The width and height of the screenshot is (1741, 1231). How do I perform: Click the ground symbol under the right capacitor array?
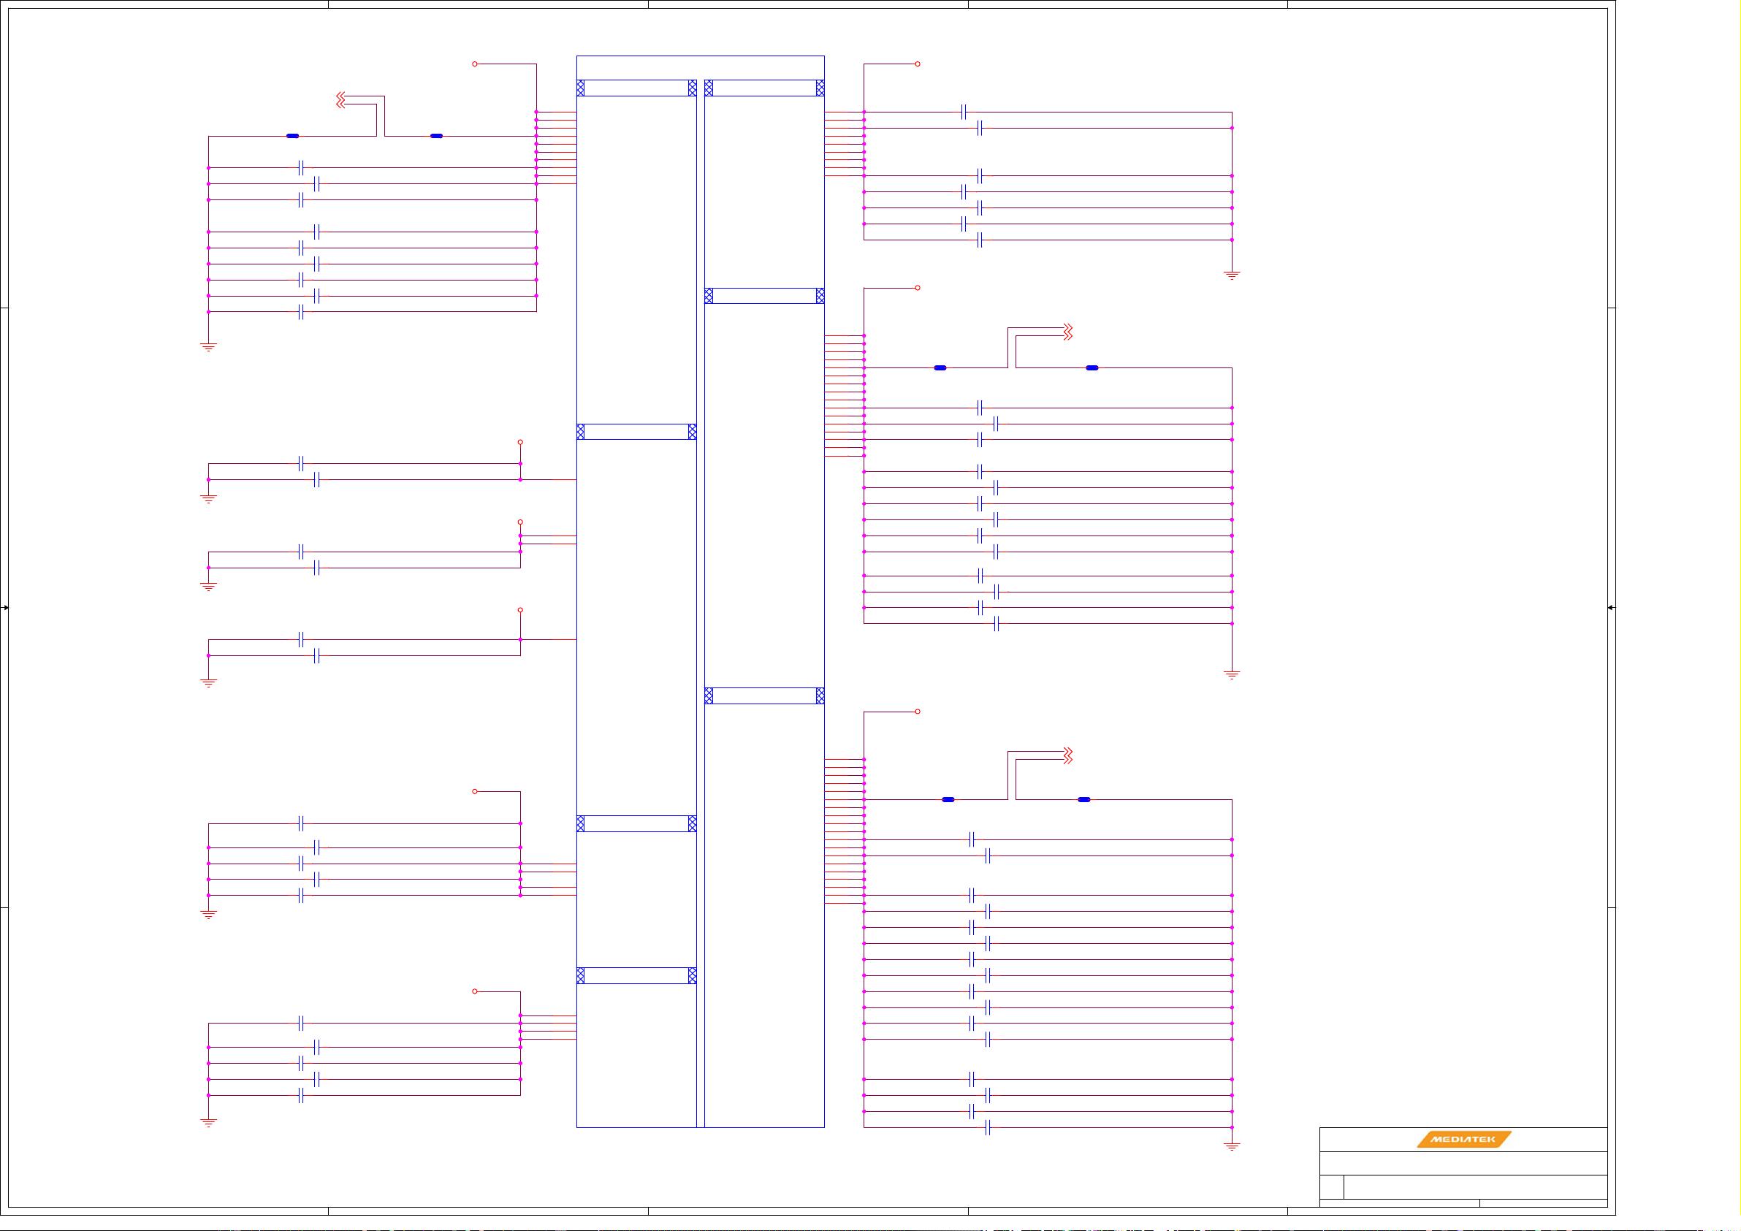(1233, 275)
